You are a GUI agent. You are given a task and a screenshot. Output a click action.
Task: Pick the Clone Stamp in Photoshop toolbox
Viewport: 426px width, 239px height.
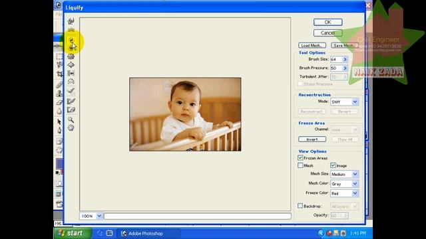(x=59, y=94)
